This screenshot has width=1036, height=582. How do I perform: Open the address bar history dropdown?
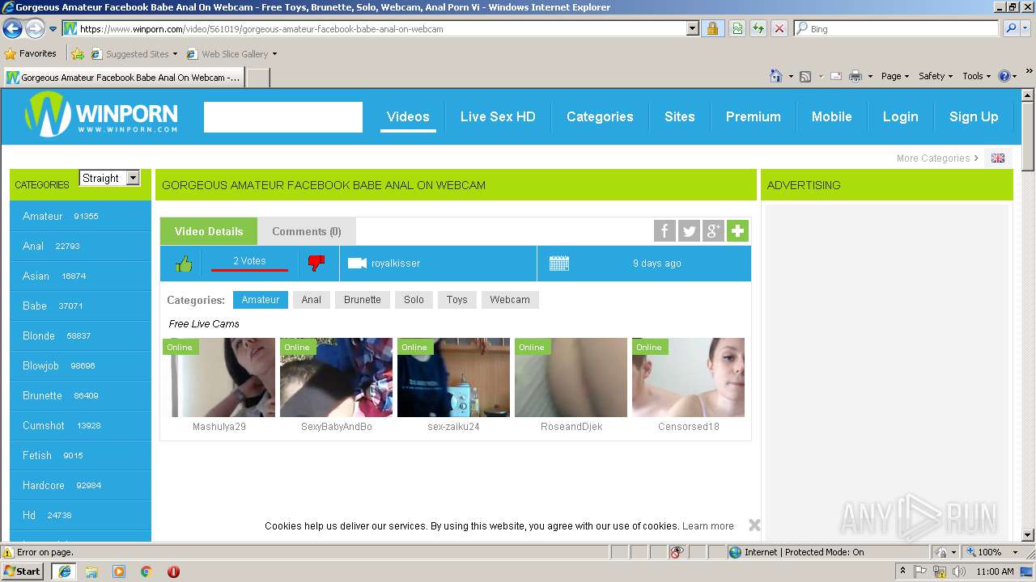pos(692,29)
